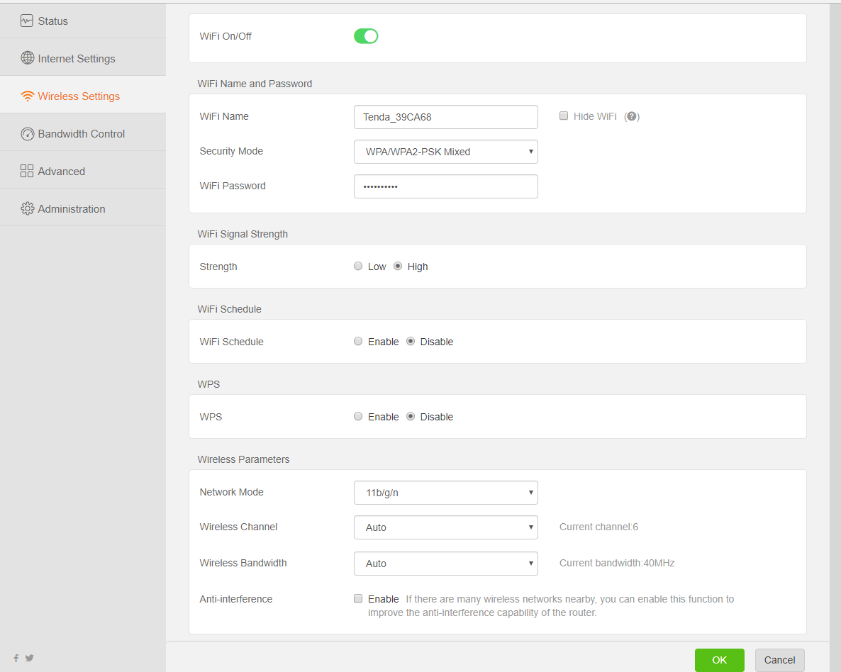Click the Hide WiFi help question mark

click(631, 117)
